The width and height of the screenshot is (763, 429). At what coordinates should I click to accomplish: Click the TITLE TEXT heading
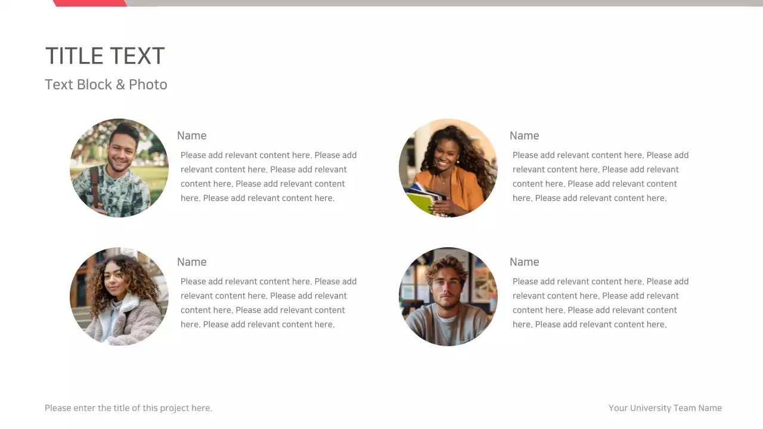click(105, 56)
